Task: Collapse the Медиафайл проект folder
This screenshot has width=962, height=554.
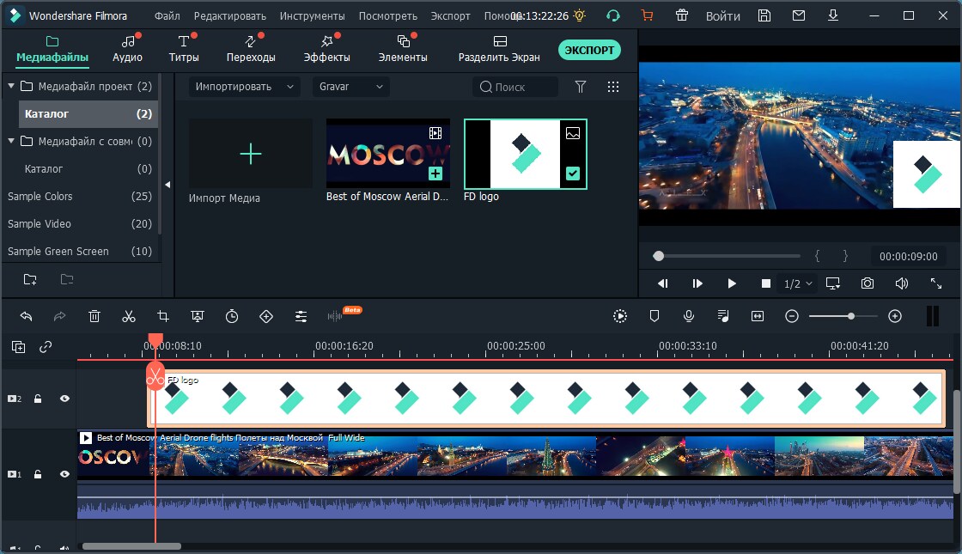Action: coord(11,86)
